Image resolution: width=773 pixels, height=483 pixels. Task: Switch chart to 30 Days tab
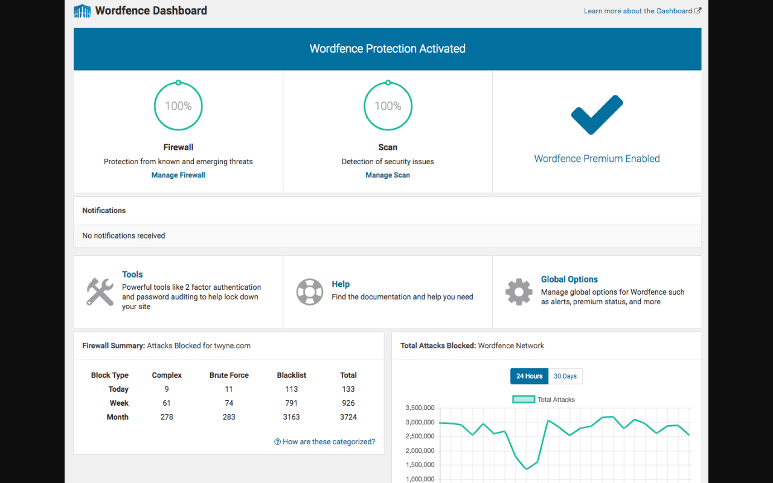[565, 376]
